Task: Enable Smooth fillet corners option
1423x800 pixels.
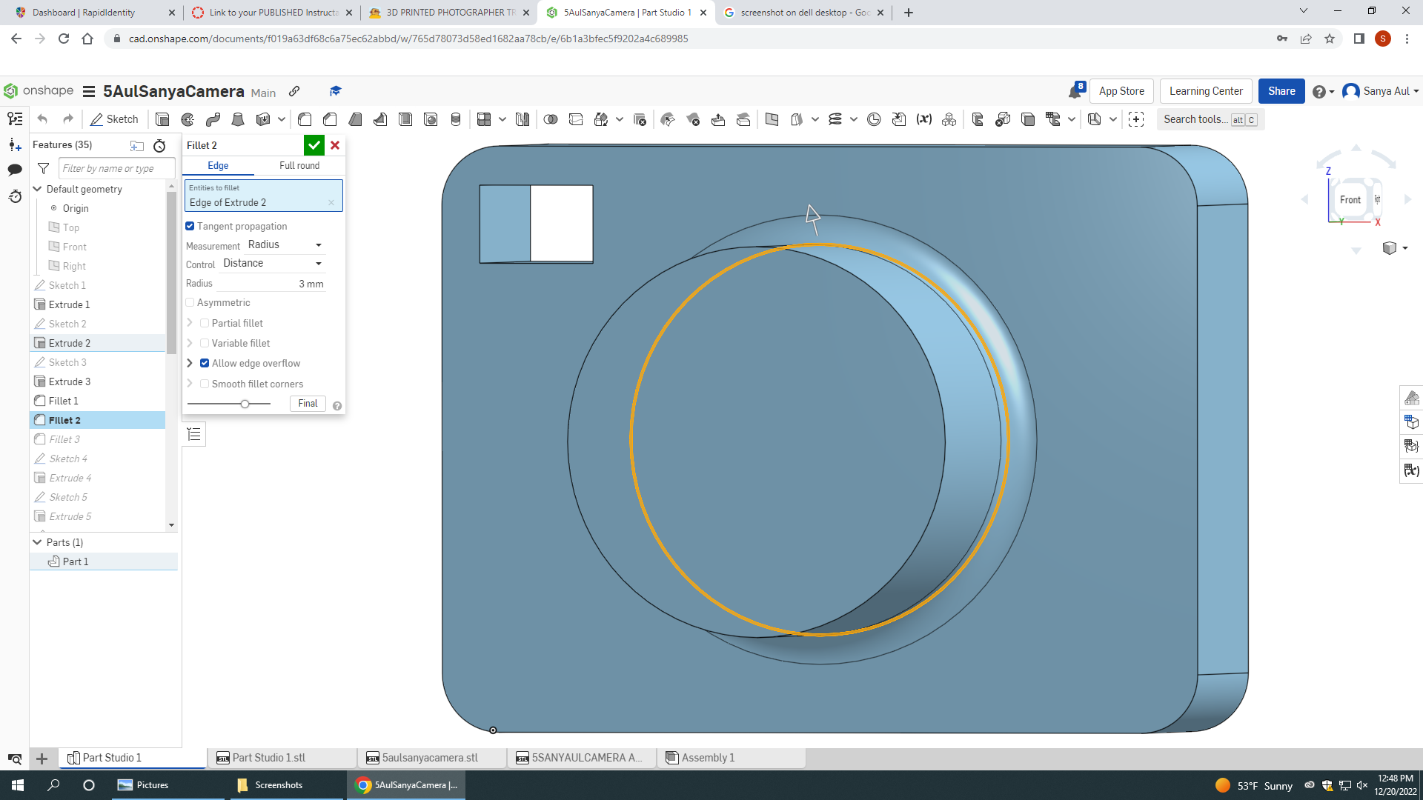Action: pos(205,383)
